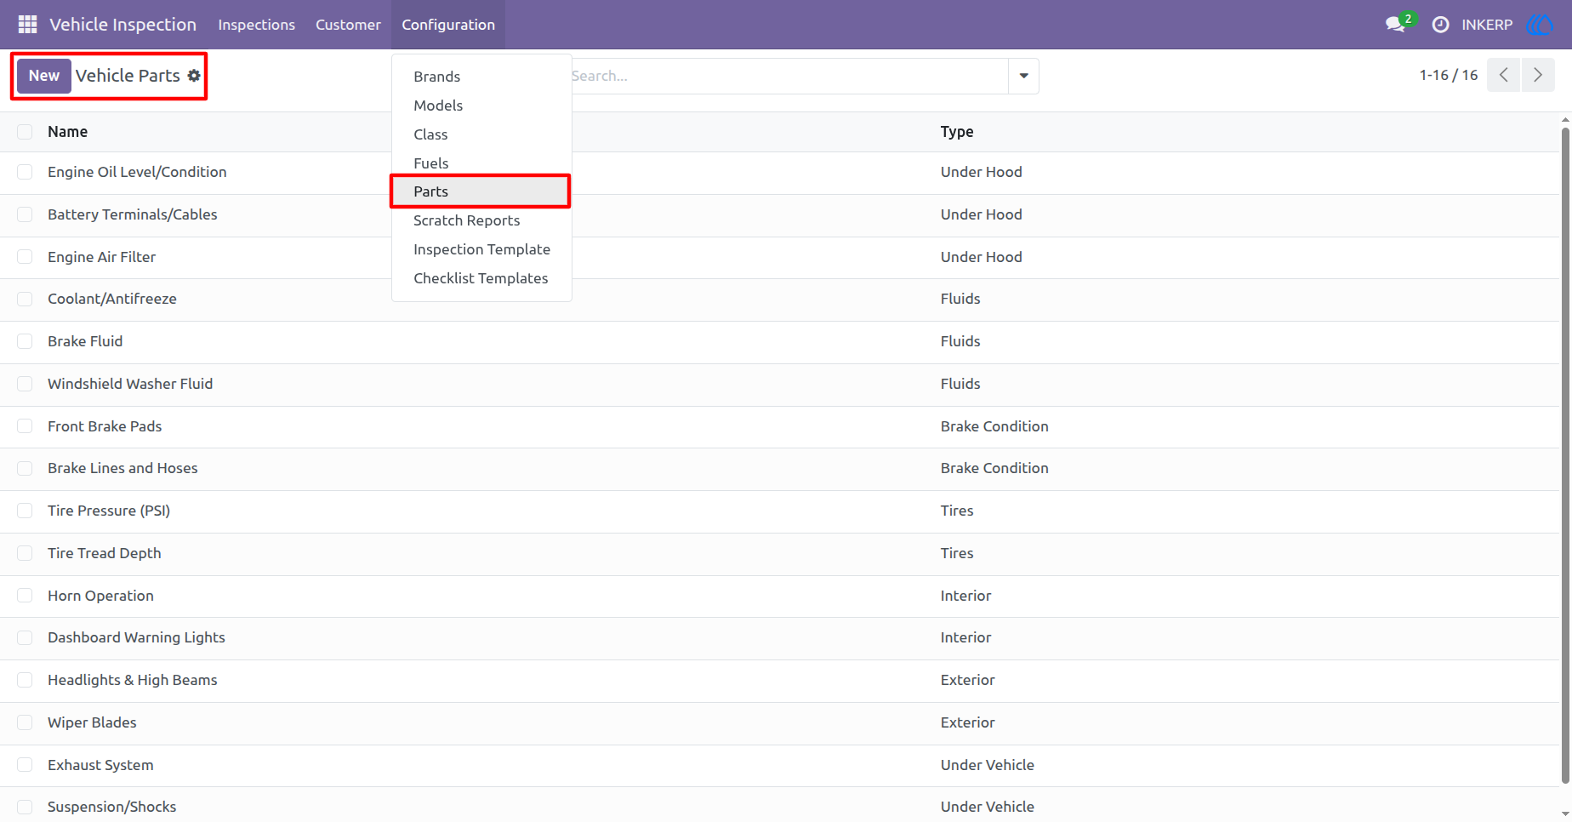Open the Customer menu

click(x=348, y=25)
